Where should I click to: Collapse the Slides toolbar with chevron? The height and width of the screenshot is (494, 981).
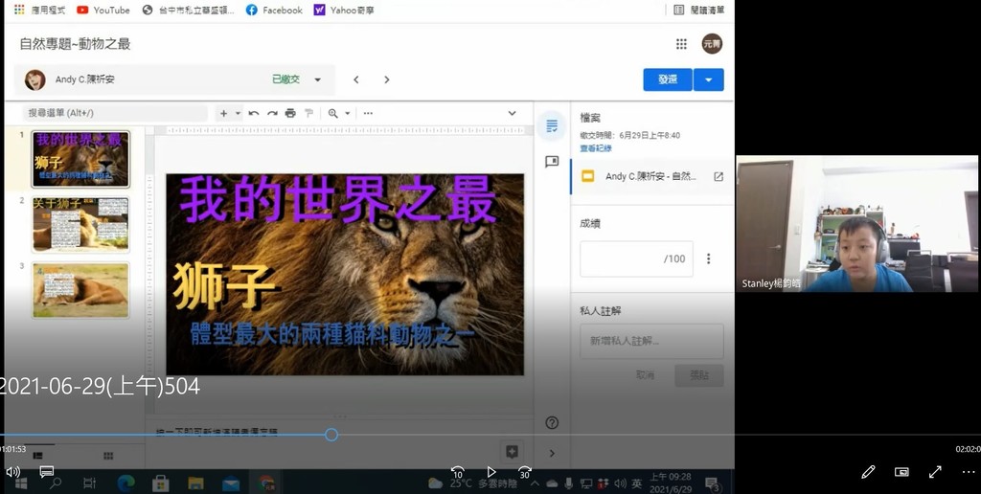512,113
